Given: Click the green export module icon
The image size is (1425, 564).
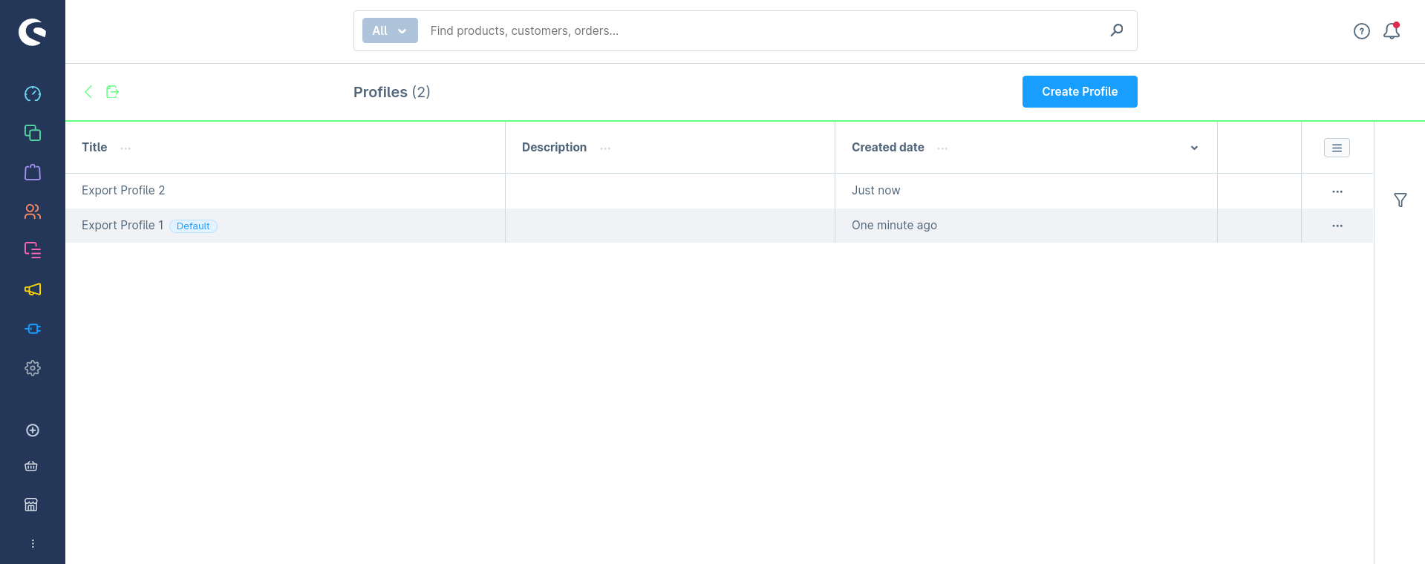Looking at the screenshot, I should pyautogui.click(x=113, y=92).
